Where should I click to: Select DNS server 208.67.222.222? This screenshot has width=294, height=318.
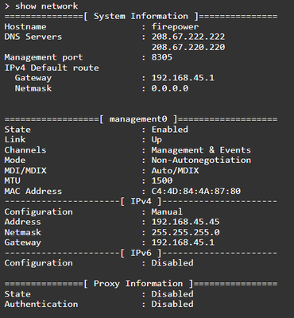point(188,37)
